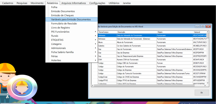
Task: Click the 'Funcao' object cell
Action: tap(174, 63)
